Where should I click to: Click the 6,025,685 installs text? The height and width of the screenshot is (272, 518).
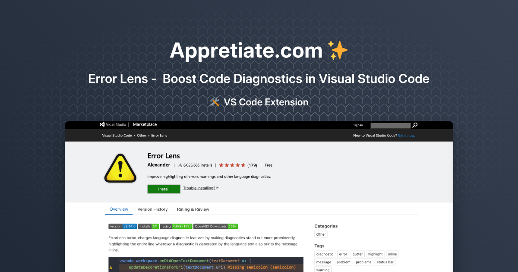[x=198, y=165]
